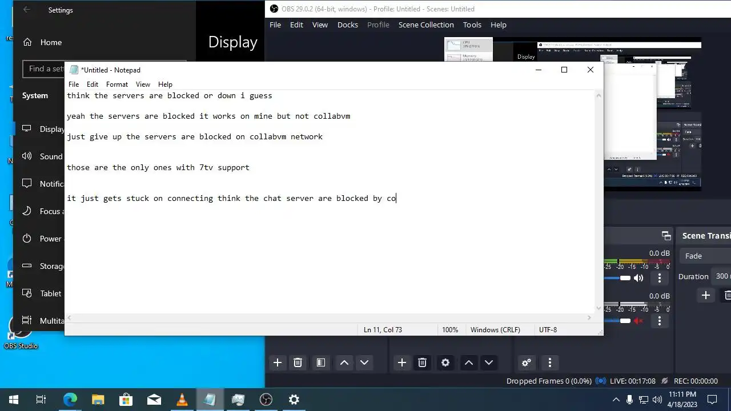This screenshot has height=411, width=731.
Task: Open OBS Edit menu
Action: (296, 25)
